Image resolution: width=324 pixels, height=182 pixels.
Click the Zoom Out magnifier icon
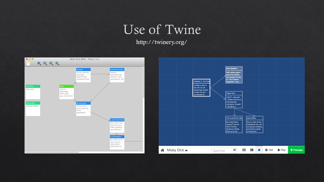pyautogui.click(x=45, y=64)
